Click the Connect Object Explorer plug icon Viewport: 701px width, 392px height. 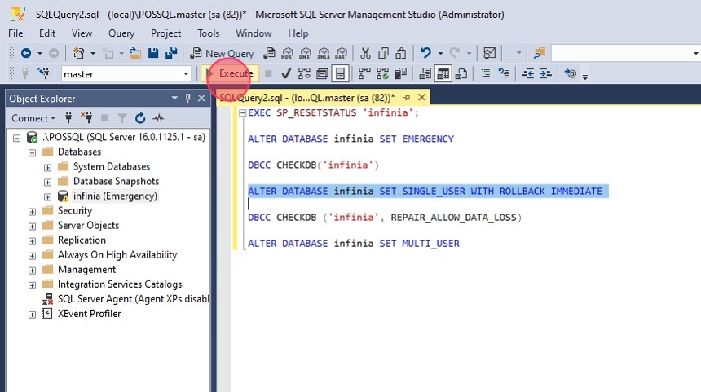(68, 118)
